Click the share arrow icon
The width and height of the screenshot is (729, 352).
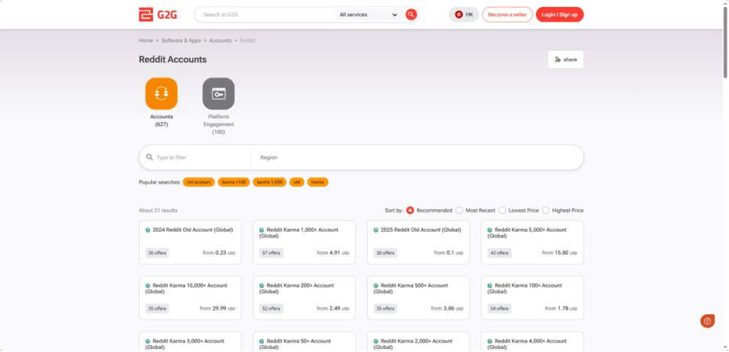(557, 60)
